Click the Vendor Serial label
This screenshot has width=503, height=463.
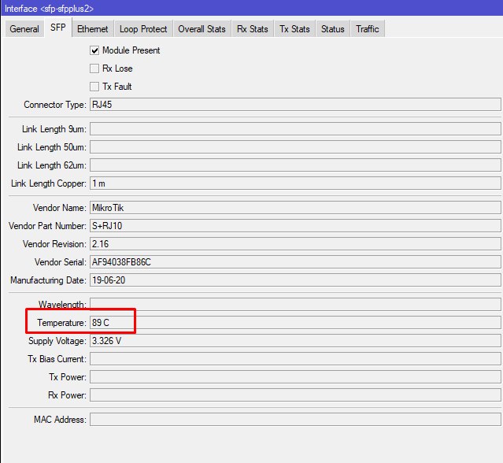tap(61, 262)
